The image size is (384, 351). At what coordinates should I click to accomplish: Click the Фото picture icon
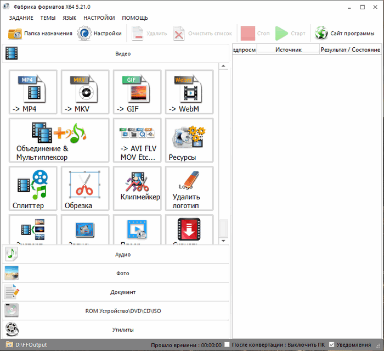pos(12,273)
